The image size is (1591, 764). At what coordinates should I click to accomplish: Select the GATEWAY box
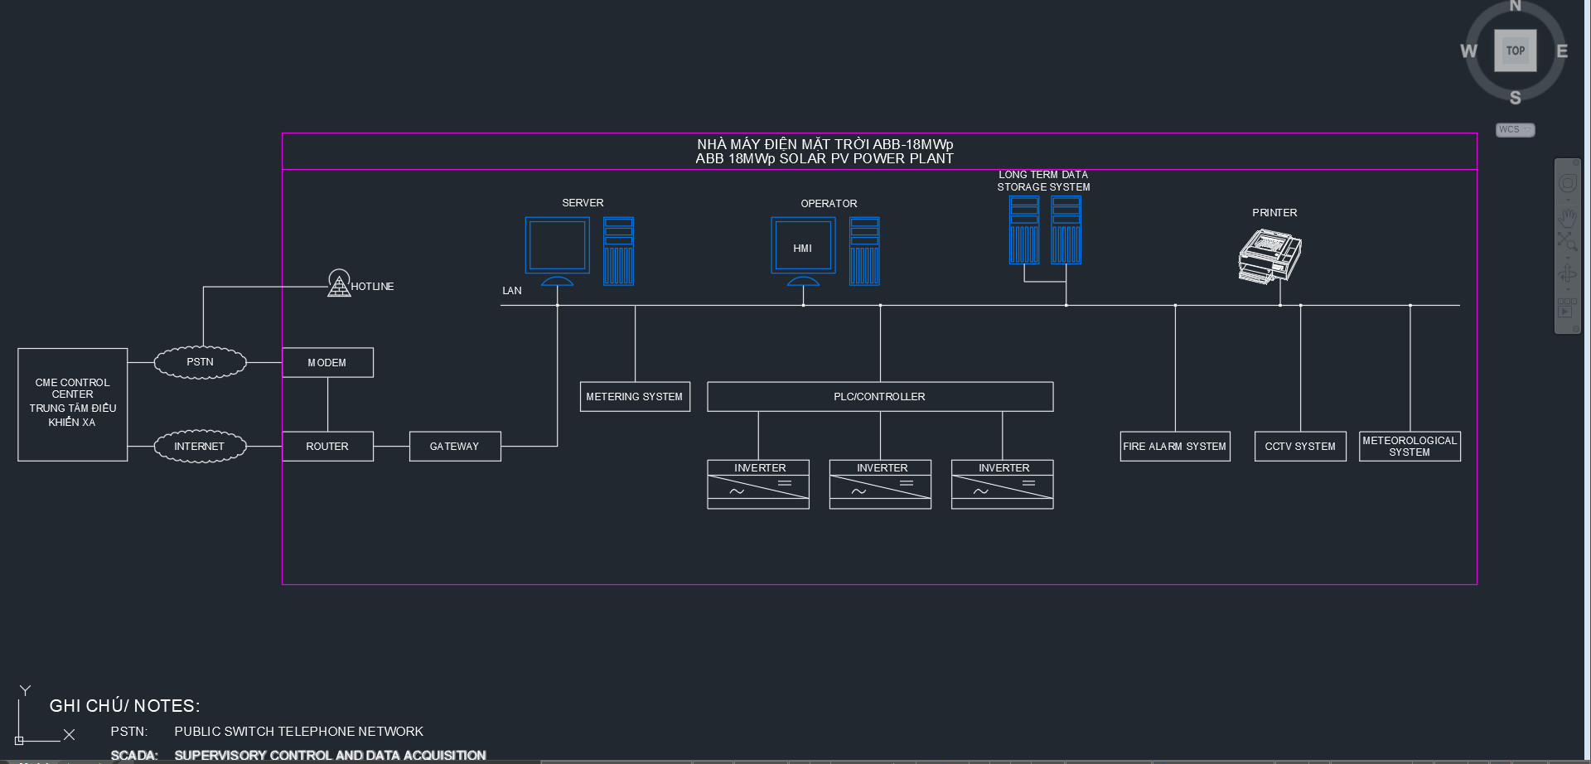[x=455, y=446]
